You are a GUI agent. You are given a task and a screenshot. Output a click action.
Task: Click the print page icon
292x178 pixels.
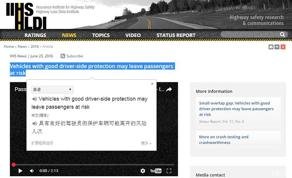[x=277, y=47]
